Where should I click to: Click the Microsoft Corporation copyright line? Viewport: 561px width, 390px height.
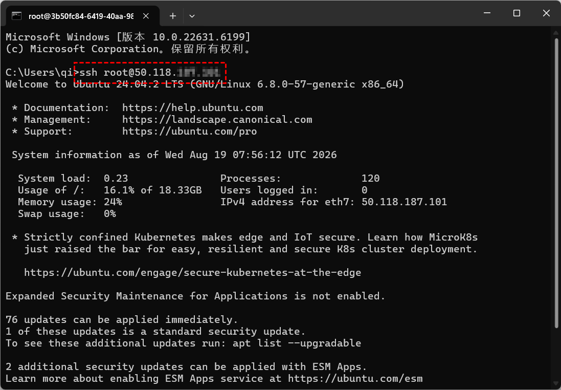point(128,49)
